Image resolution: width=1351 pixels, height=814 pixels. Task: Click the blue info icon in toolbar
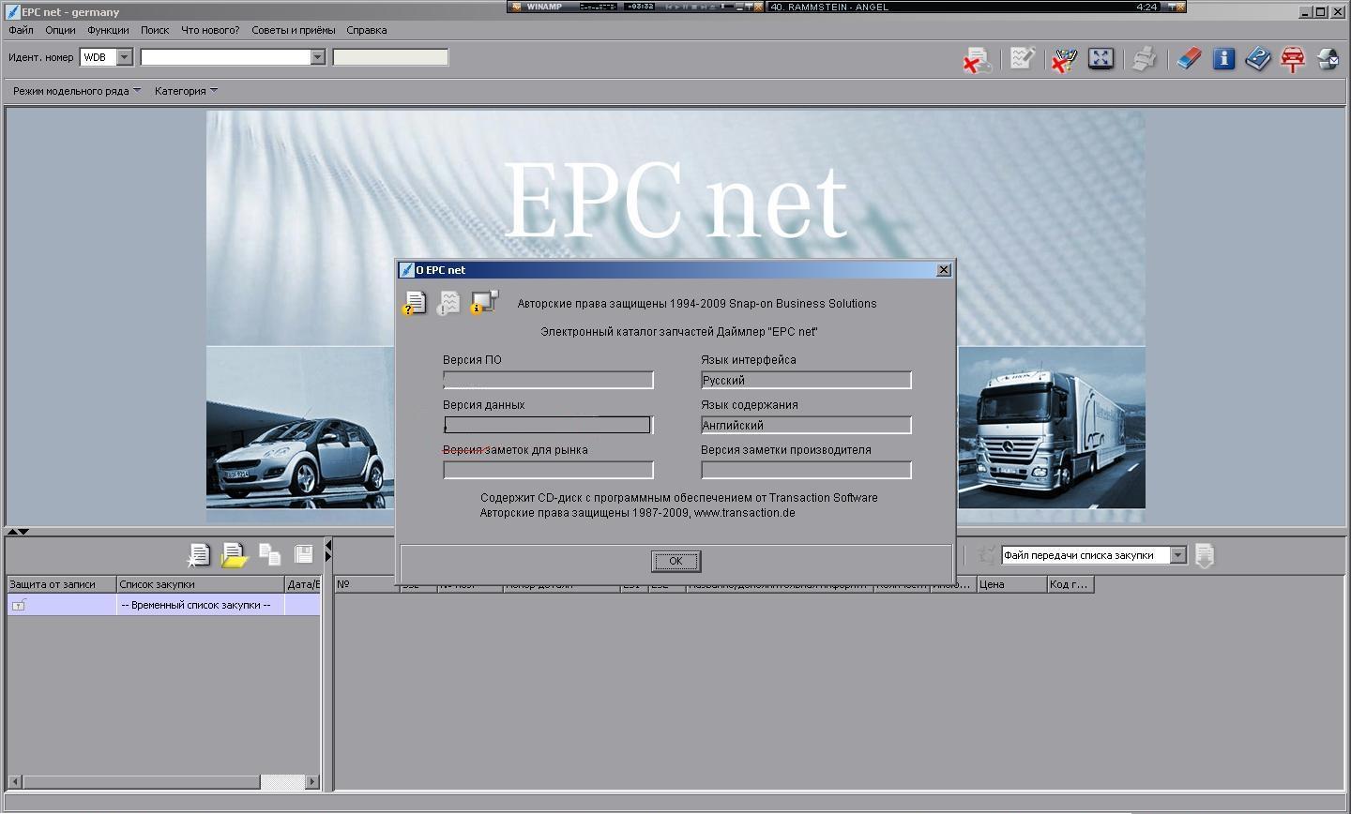click(x=1223, y=59)
